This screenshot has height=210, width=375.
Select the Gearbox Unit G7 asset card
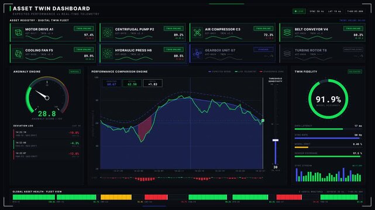[x=232, y=54]
